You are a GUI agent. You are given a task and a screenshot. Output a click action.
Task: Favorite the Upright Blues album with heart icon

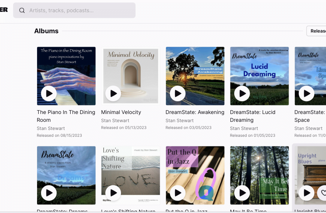click(x=323, y=193)
